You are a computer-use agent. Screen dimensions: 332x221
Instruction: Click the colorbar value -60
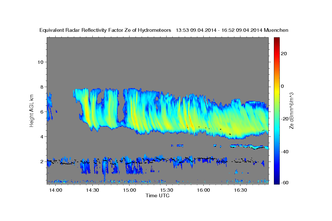tap(284, 182)
